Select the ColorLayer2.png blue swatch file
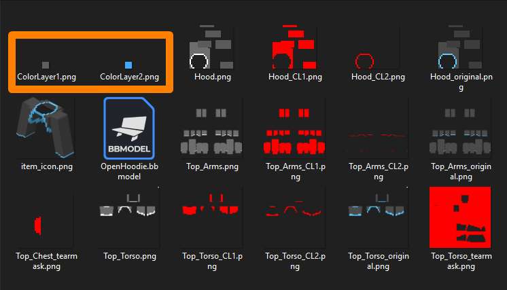Image resolution: width=507 pixels, height=290 pixels. tap(128, 65)
